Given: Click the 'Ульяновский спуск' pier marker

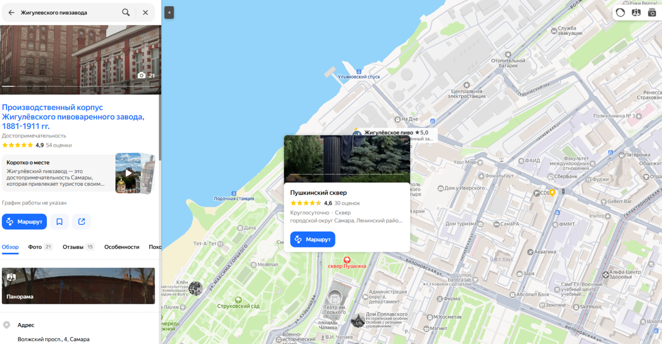Looking at the screenshot, I should pyautogui.click(x=359, y=71).
